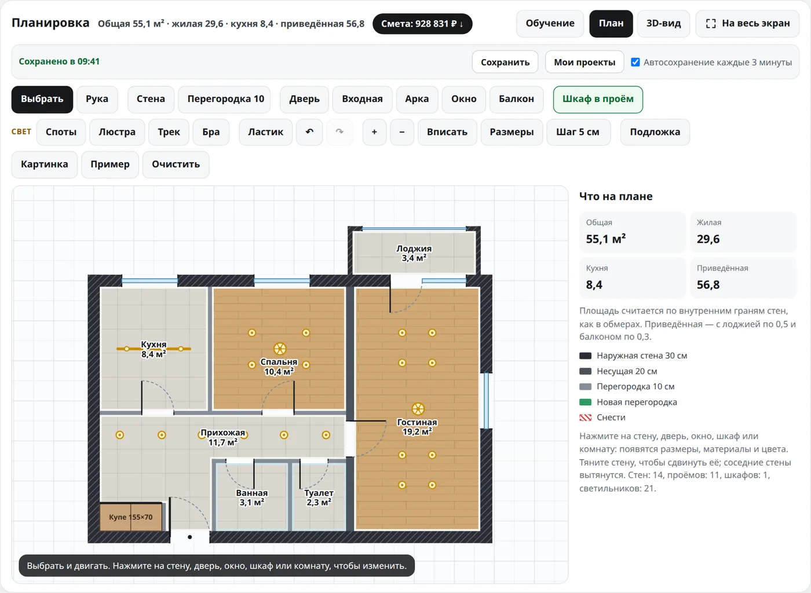Pick the Окно window tool
811x593 pixels.
464,99
